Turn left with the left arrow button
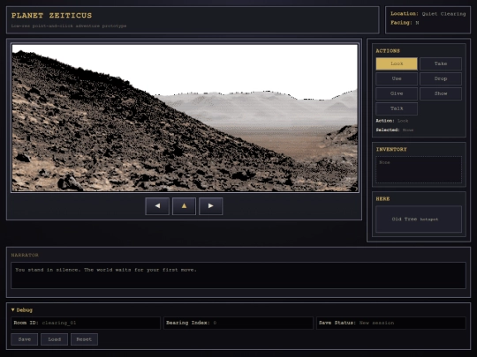Screen dimensions: 477x357 click(157, 206)
